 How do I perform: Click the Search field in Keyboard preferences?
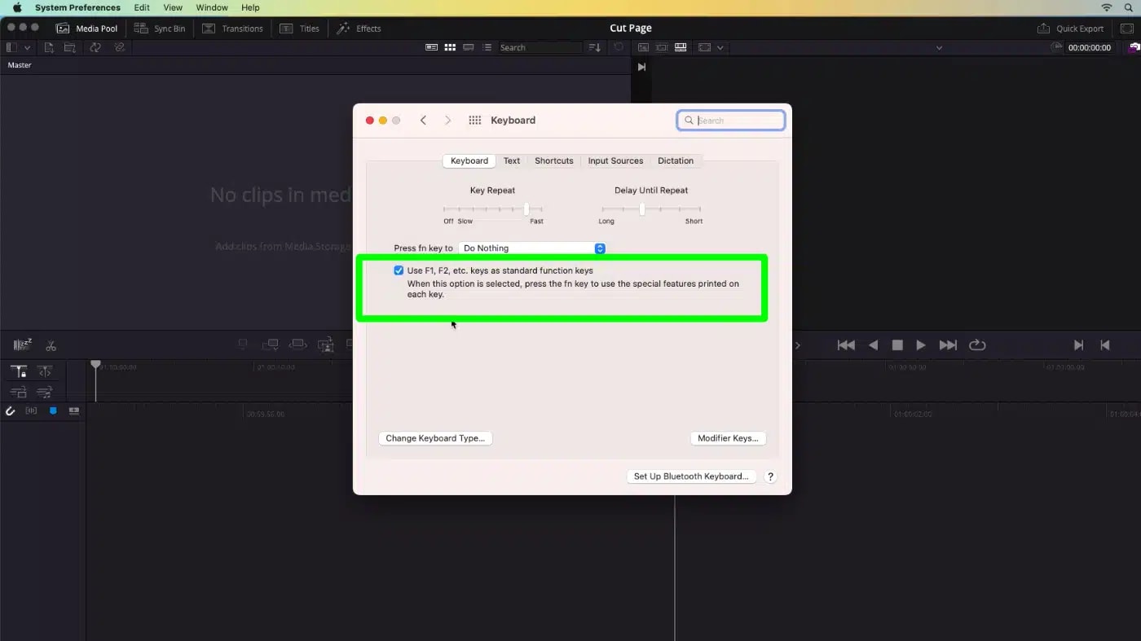point(730,120)
